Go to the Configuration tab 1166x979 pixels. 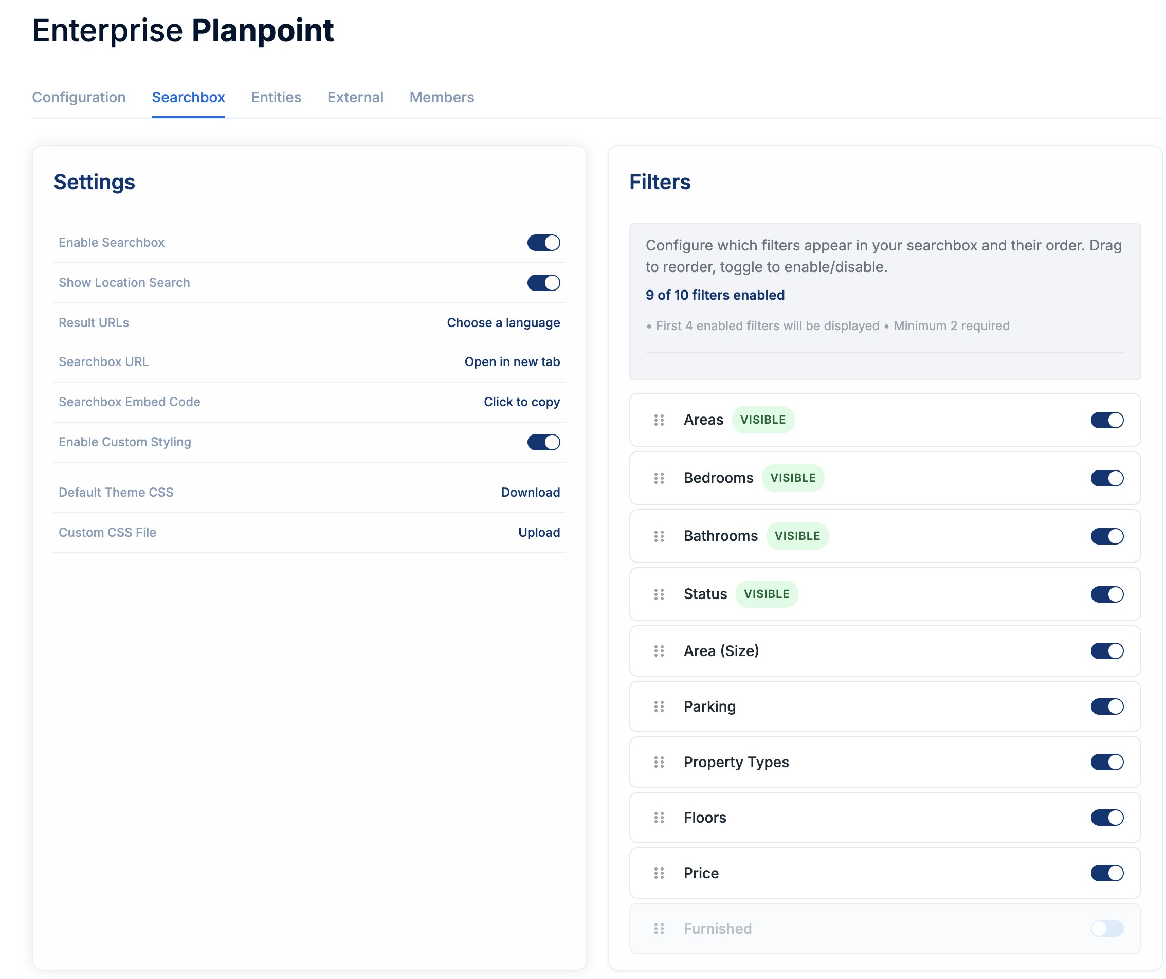coord(79,97)
